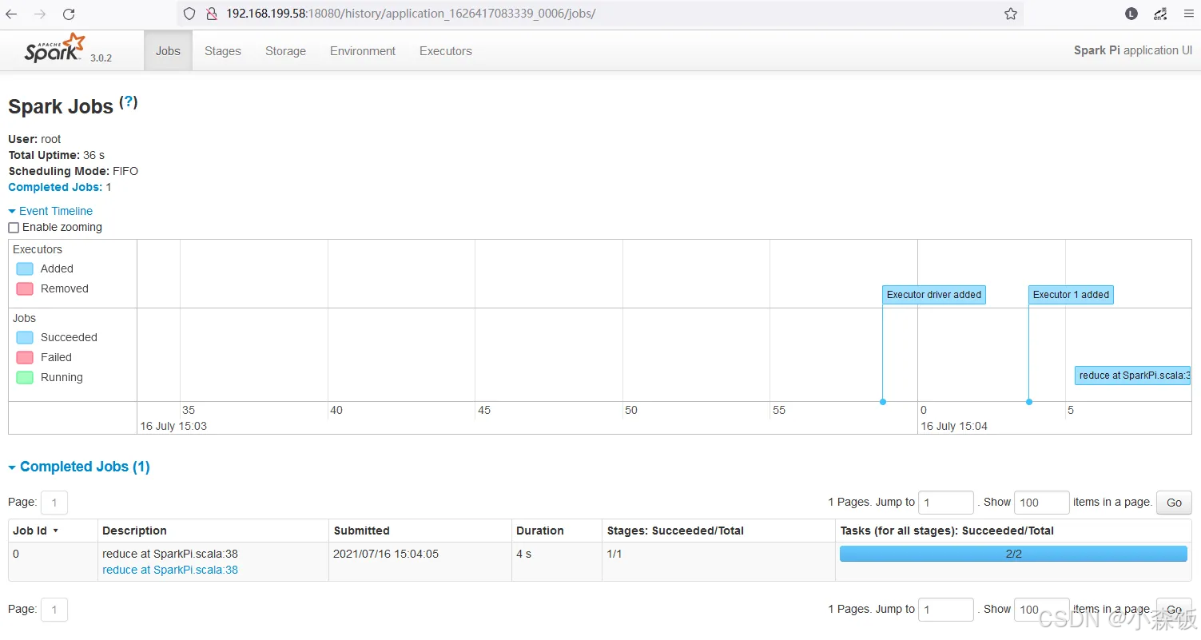Open the Storage tab
1201x640 pixels.
pos(285,51)
